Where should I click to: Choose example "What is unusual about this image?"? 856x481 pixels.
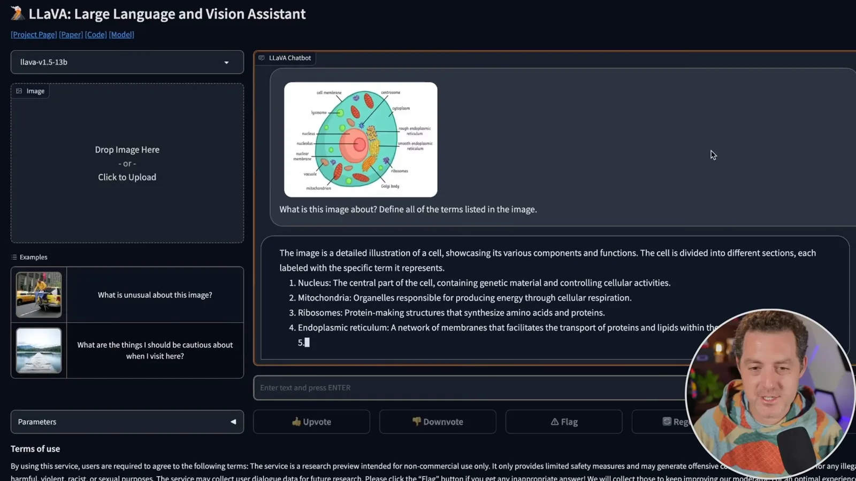pos(155,295)
